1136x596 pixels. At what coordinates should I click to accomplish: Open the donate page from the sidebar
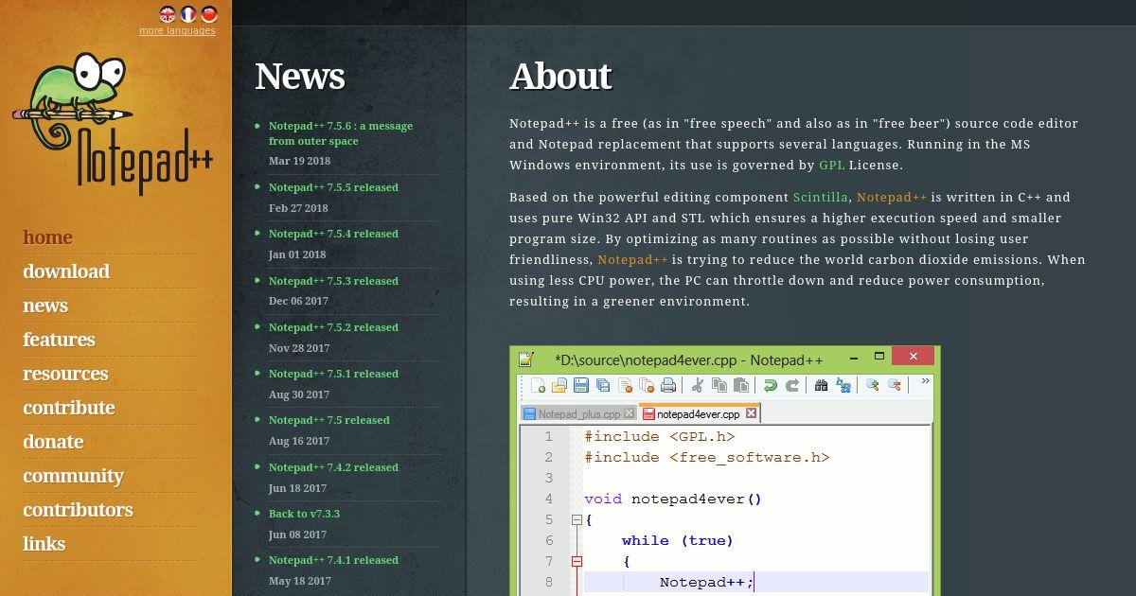click(53, 442)
